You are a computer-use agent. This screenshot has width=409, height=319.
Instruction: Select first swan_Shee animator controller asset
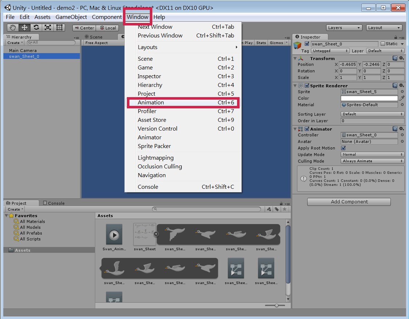point(236,271)
